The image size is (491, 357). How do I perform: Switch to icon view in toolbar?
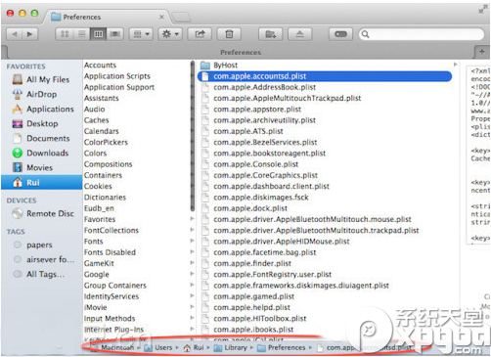[x=65, y=34]
